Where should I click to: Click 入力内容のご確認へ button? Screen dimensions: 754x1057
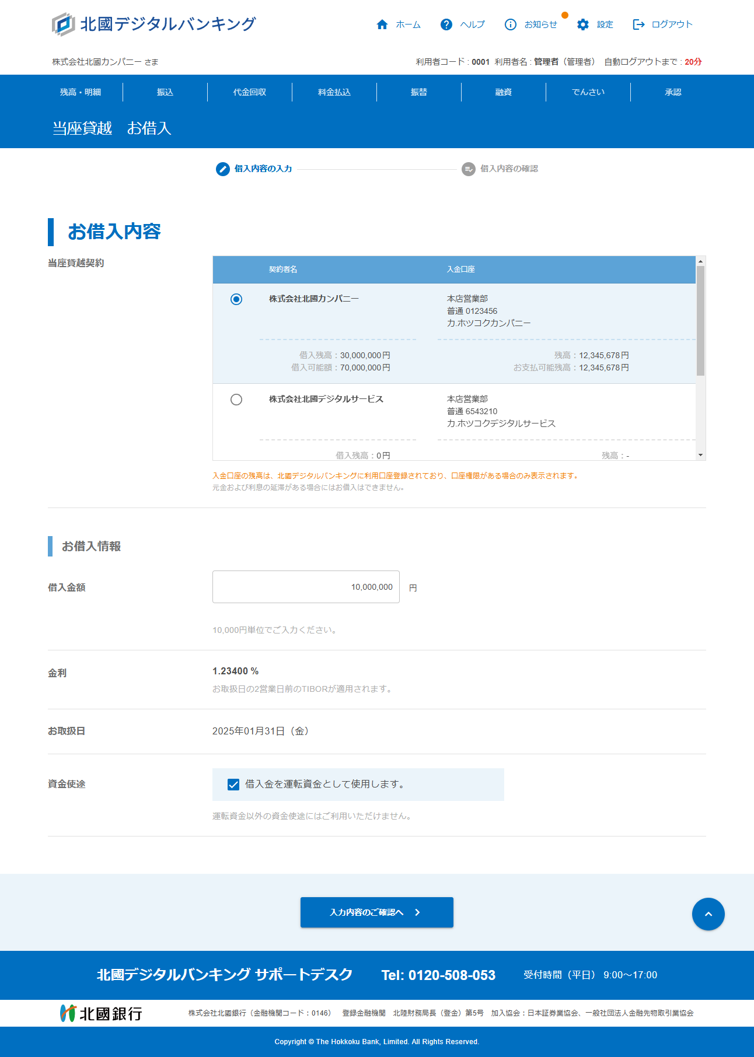coord(377,912)
